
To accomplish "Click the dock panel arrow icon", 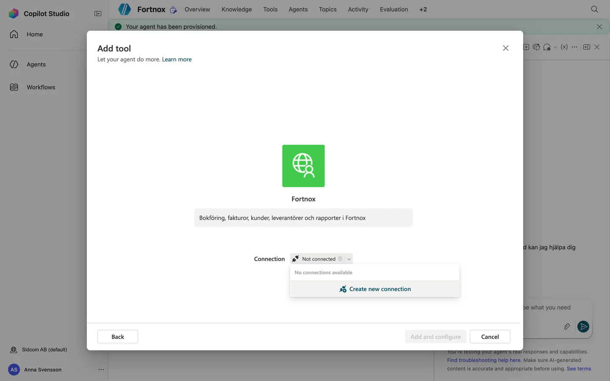I will click(x=587, y=47).
